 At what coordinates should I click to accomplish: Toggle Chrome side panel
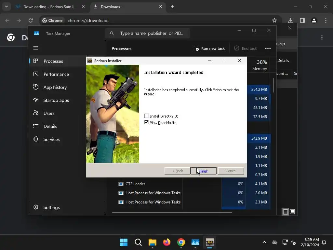pyautogui.click(x=302, y=21)
